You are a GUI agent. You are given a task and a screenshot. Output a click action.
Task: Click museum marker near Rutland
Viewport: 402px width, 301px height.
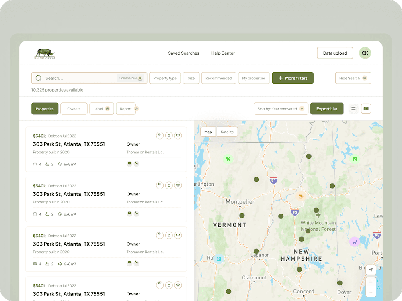[219, 259]
